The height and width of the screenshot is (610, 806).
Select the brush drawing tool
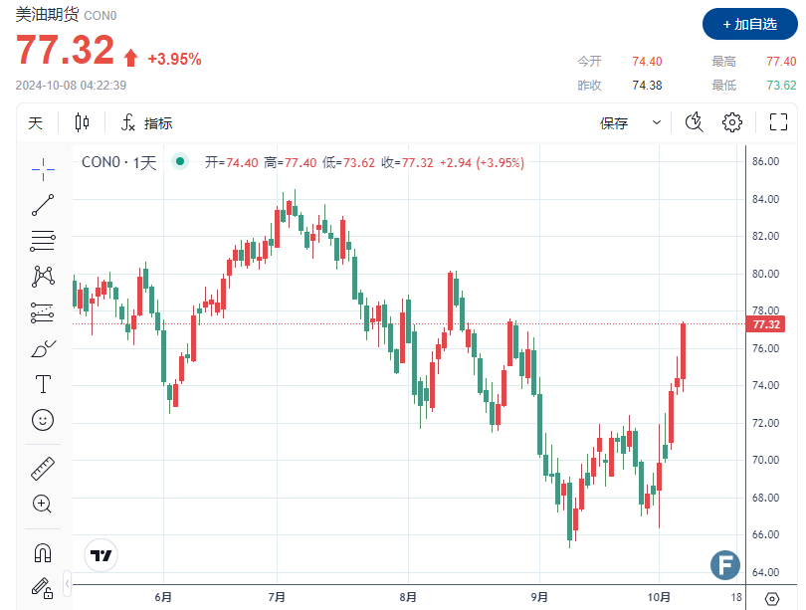coord(43,348)
